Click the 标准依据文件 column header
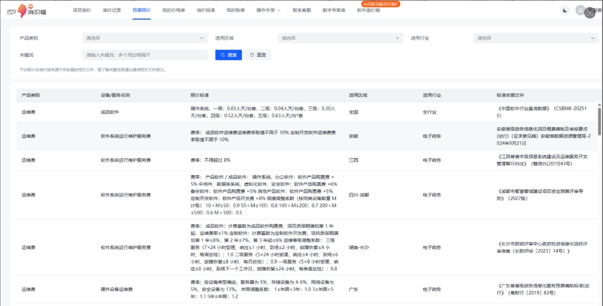This screenshot has height=306, width=603. 510,95
